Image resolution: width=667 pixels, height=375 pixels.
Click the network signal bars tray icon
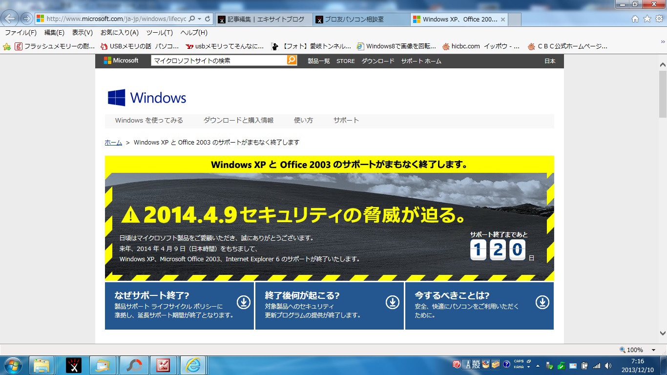pyautogui.click(x=596, y=365)
